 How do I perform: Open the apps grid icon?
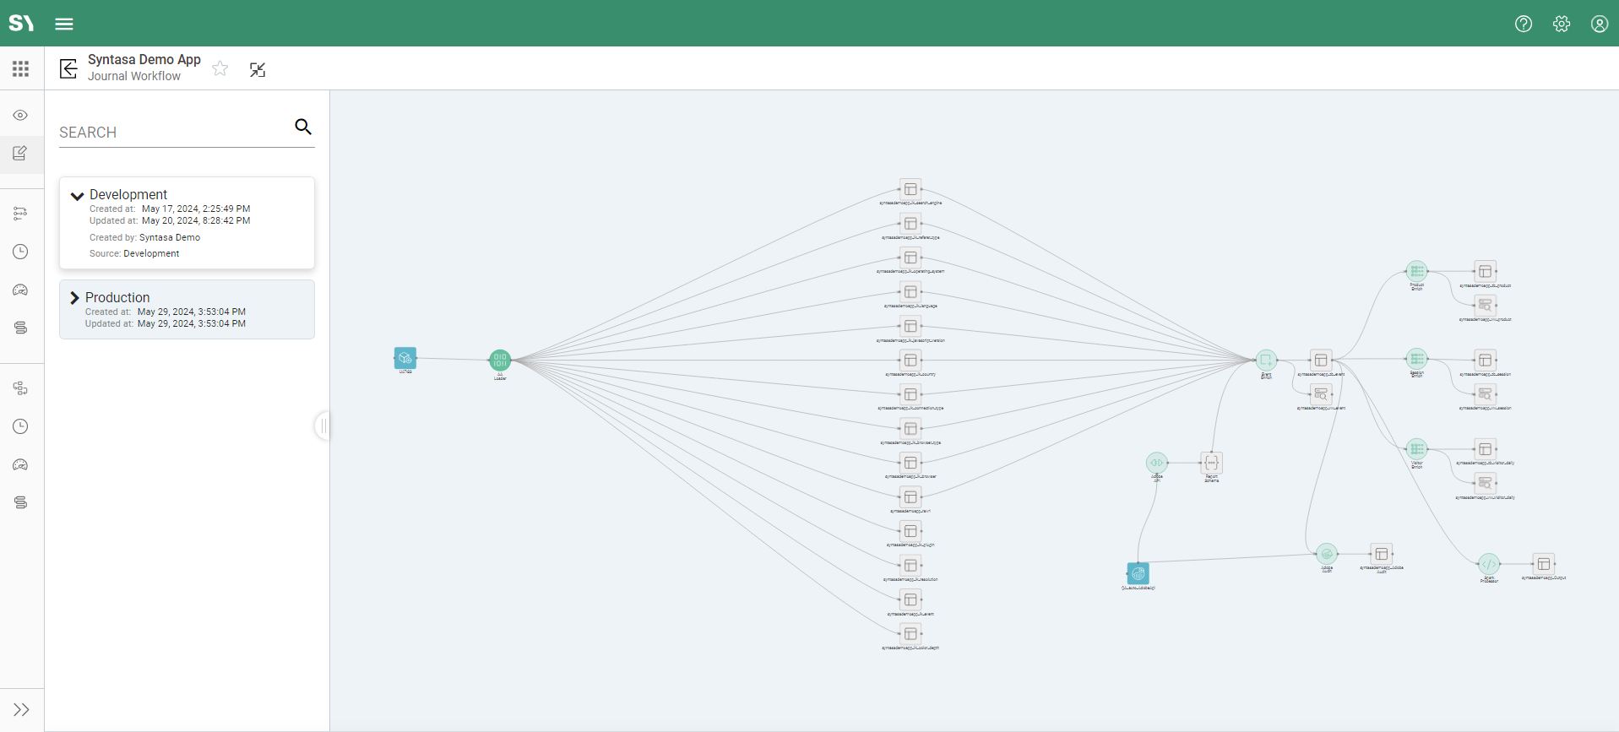[21, 68]
